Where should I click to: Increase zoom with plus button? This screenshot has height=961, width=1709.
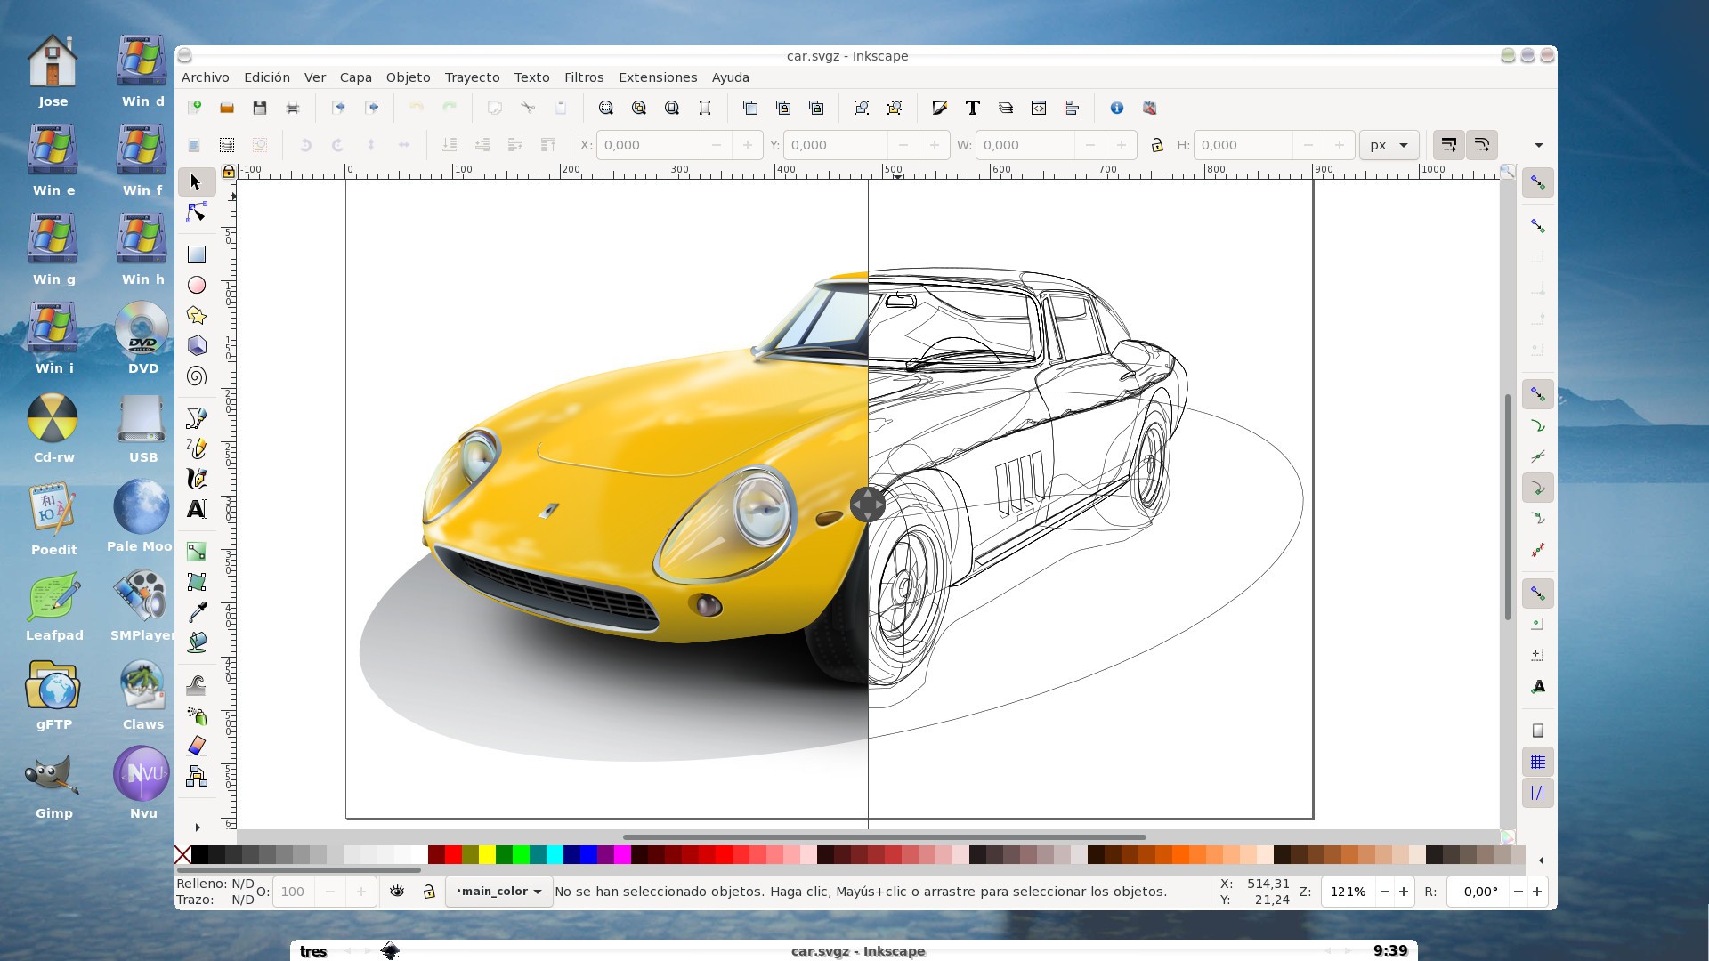[1404, 891]
